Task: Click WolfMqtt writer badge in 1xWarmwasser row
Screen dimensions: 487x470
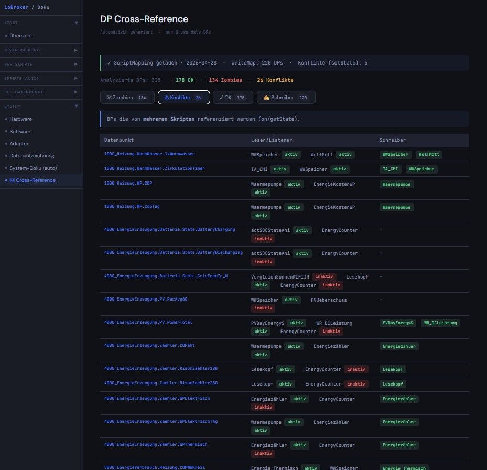Action: click(429, 155)
